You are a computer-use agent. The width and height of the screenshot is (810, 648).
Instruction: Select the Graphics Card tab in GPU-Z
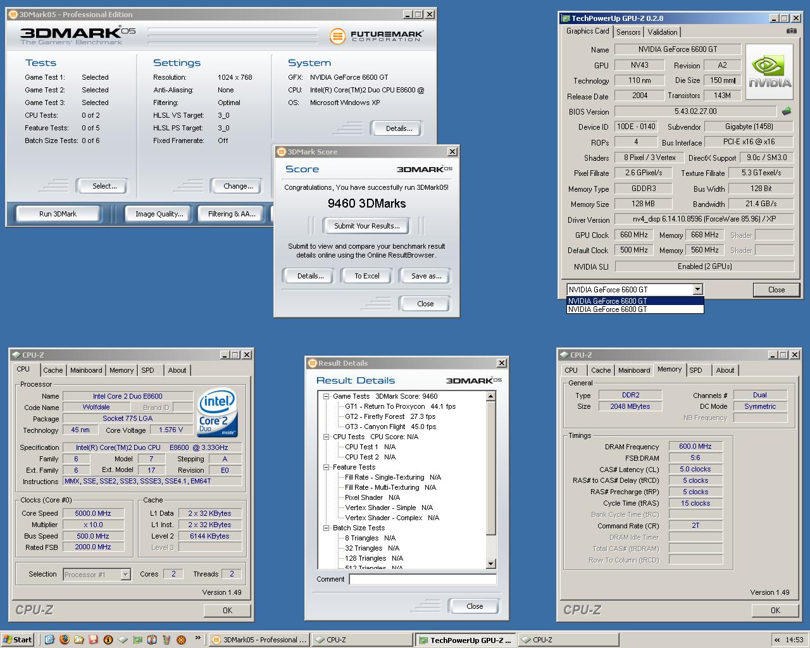coord(587,31)
